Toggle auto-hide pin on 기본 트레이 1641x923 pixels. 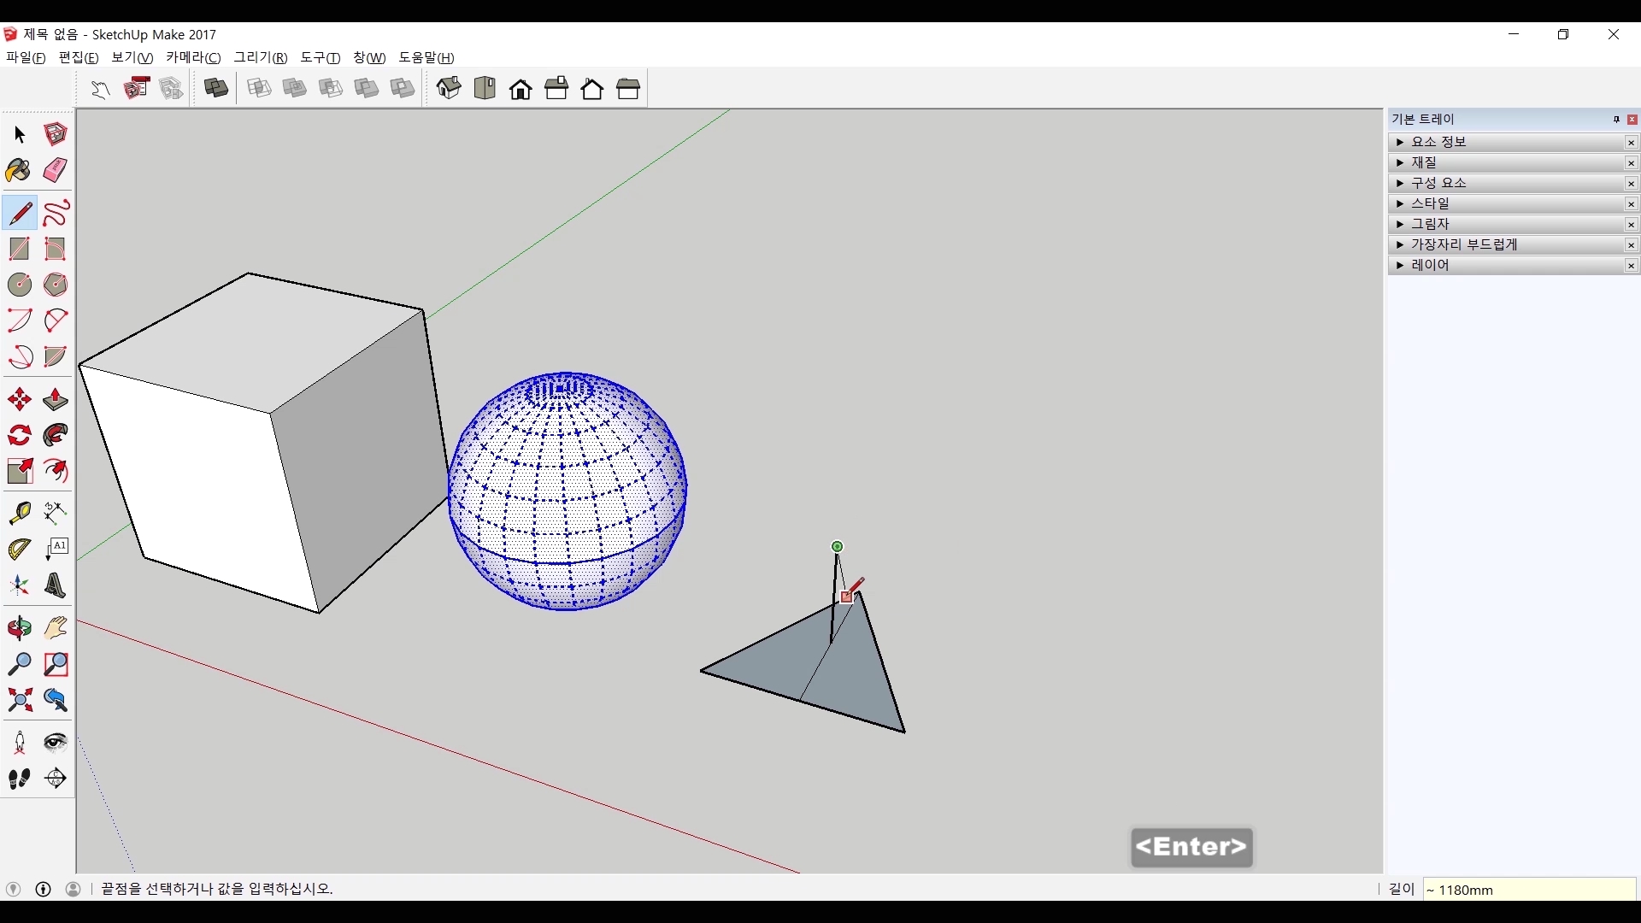pos(1616,120)
